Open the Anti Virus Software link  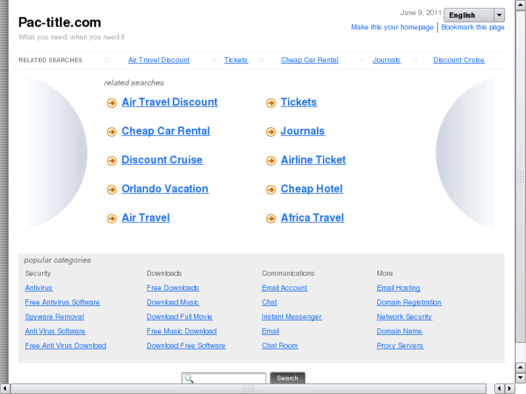tap(55, 331)
